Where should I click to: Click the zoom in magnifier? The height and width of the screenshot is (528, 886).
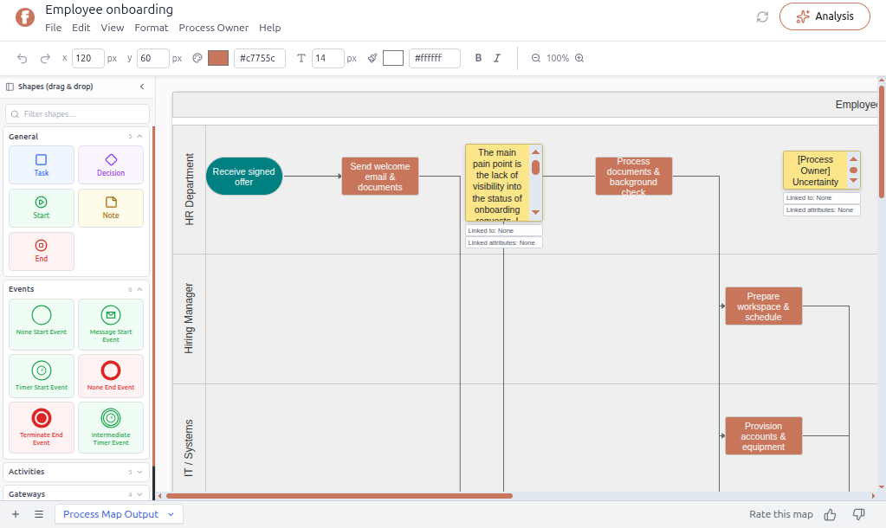coord(579,58)
